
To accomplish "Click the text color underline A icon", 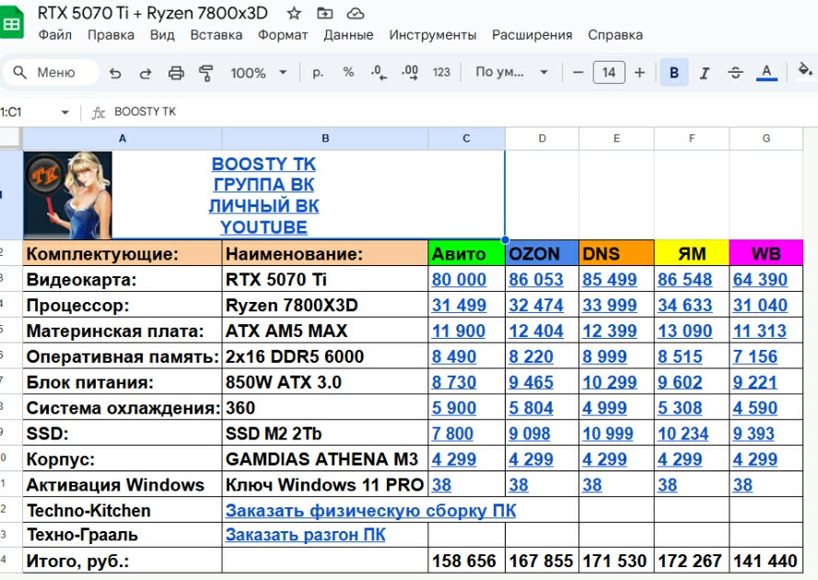I will [x=766, y=72].
